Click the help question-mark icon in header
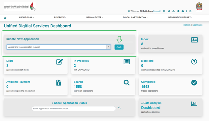This screenshot has width=209, height=121. click(190, 11)
